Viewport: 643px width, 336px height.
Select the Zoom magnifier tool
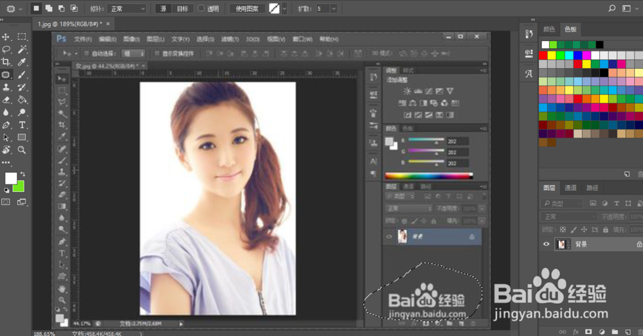tap(22, 150)
